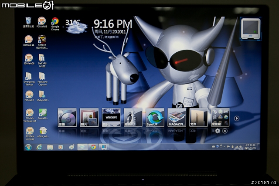Open the MySyncUP desktop folder
The width and height of the screenshot is (279, 186).
coord(43,96)
